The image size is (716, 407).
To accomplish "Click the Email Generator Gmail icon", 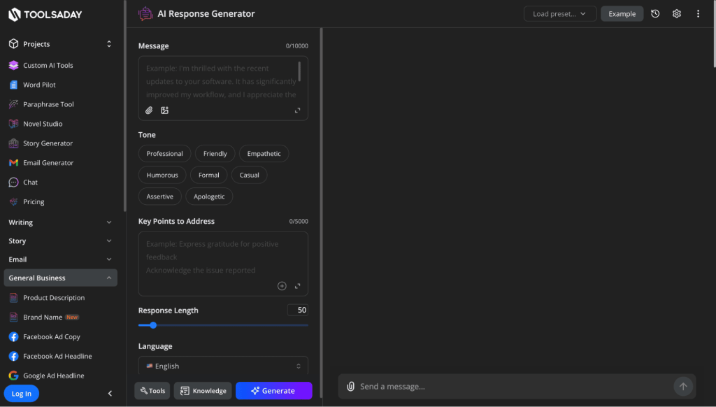I will tap(14, 163).
